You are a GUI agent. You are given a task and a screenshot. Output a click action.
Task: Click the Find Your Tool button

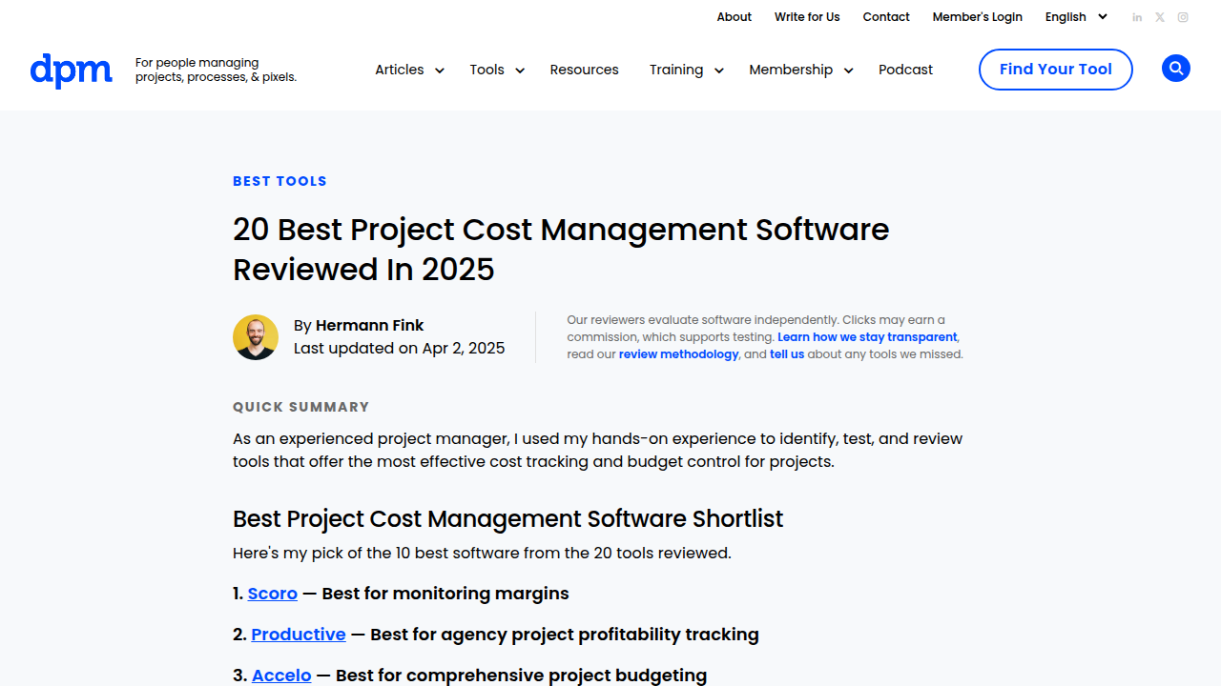1056,70
